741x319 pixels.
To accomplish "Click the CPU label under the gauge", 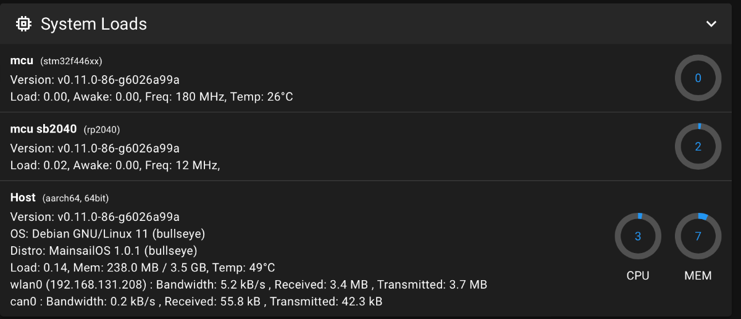I will 638,276.
